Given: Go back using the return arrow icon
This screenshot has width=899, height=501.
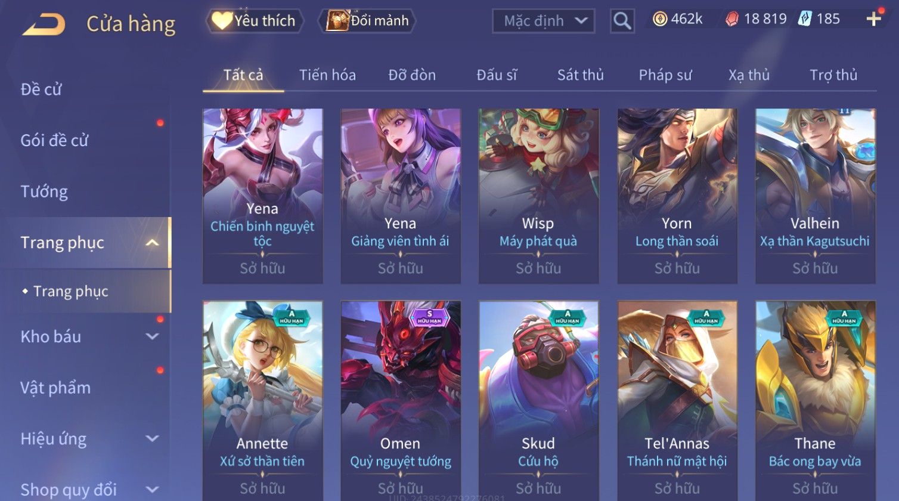Looking at the screenshot, I should tap(44, 24).
